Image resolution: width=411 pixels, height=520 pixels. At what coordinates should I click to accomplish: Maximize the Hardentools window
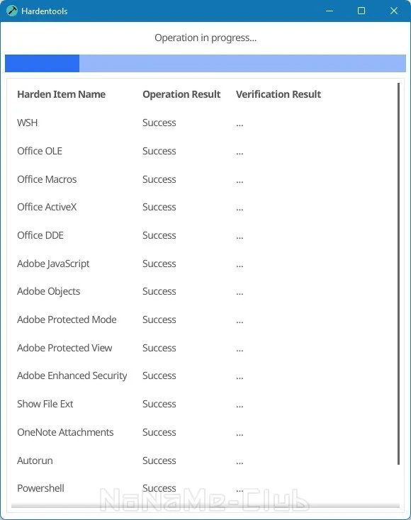tap(361, 11)
